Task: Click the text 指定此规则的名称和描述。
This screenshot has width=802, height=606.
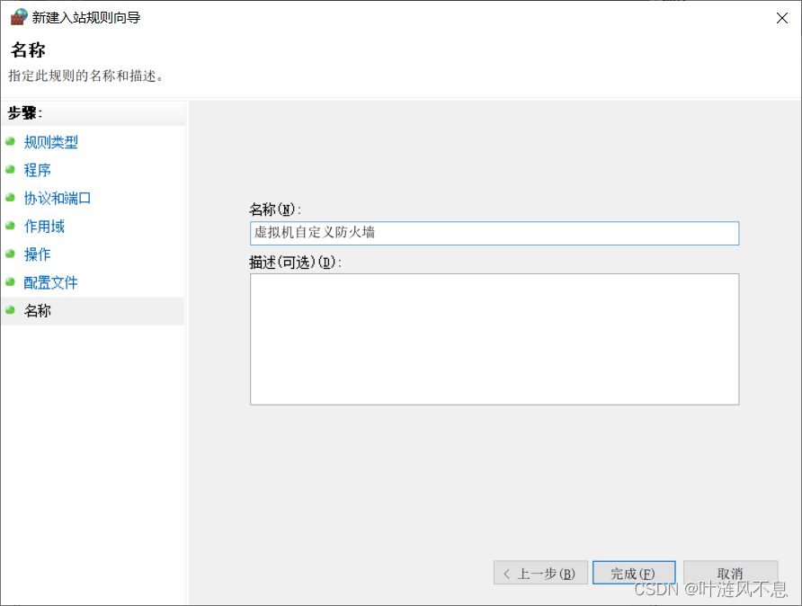Action: pos(86,76)
